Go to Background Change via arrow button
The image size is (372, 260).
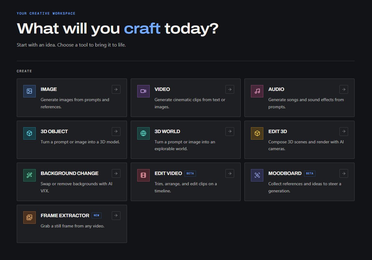point(116,173)
